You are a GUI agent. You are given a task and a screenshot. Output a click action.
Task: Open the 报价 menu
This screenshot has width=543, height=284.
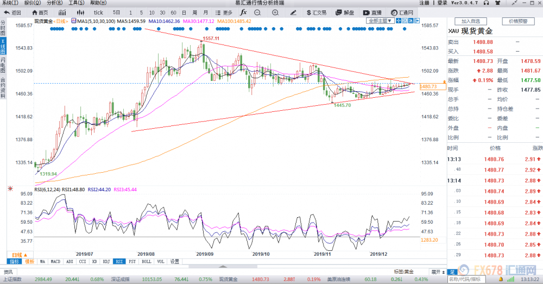point(32,3)
